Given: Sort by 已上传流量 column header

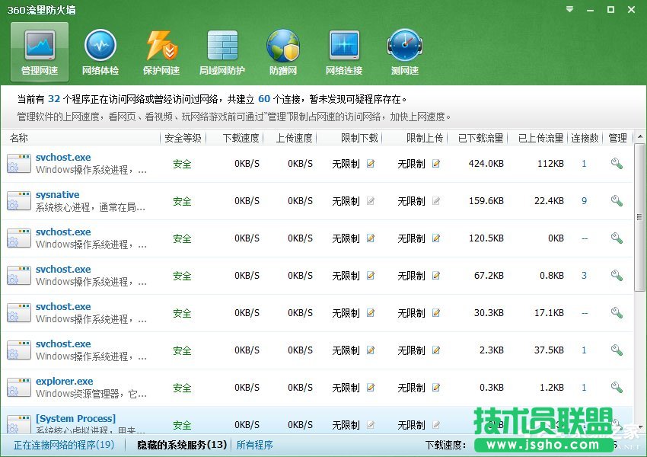Looking at the screenshot, I should pos(541,138).
